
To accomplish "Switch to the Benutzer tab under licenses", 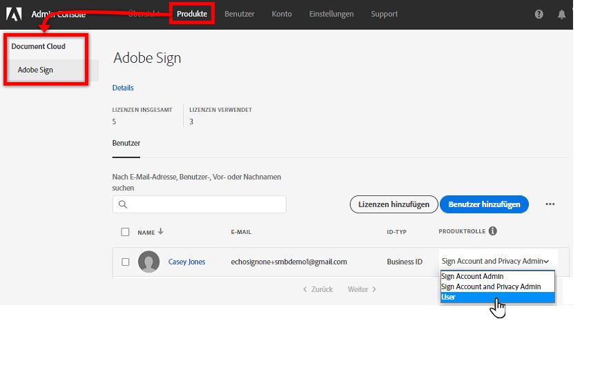I will 126,143.
